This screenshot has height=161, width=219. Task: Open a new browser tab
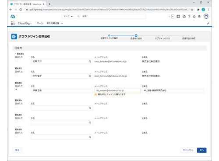[x=49, y=4]
